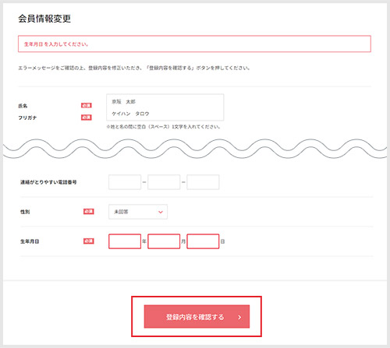Click the red birthdate error message
This screenshot has width=390, height=348.
pyautogui.click(x=56, y=44)
